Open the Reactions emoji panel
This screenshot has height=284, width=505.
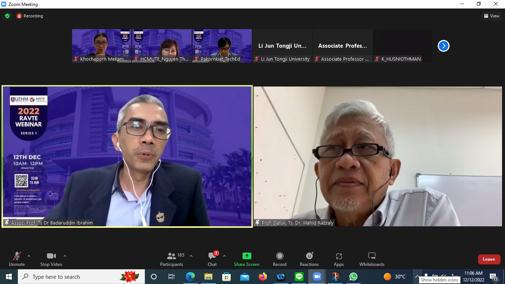click(309, 259)
